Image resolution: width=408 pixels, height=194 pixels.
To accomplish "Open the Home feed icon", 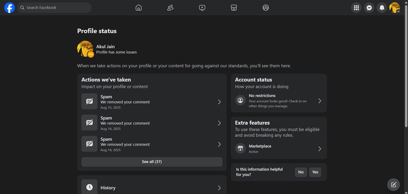I will pos(138,7).
